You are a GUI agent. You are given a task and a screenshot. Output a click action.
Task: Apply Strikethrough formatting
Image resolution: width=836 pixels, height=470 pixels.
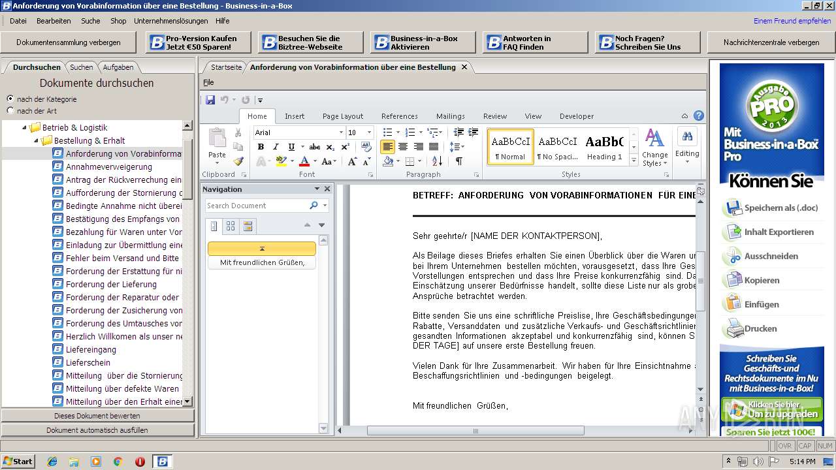click(x=315, y=147)
